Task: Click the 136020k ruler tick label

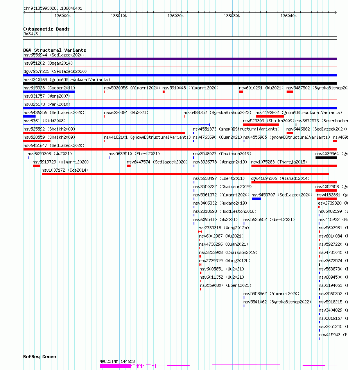Action: click(x=176, y=16)
